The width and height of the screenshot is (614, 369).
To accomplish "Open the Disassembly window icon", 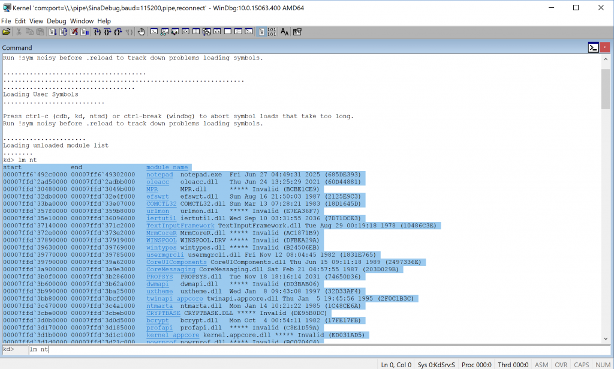I will click(217, 32).
